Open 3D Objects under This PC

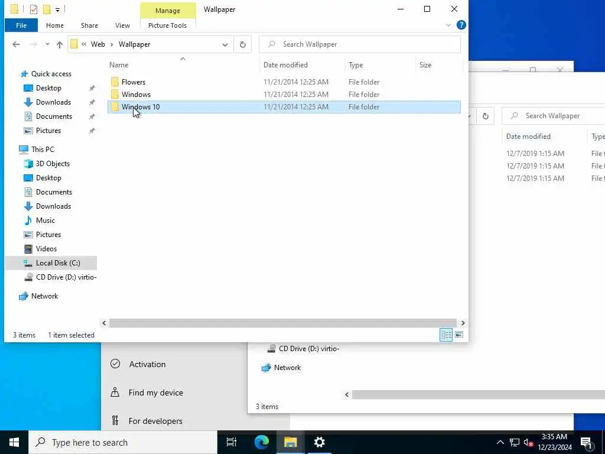click(x=53, y=164)
